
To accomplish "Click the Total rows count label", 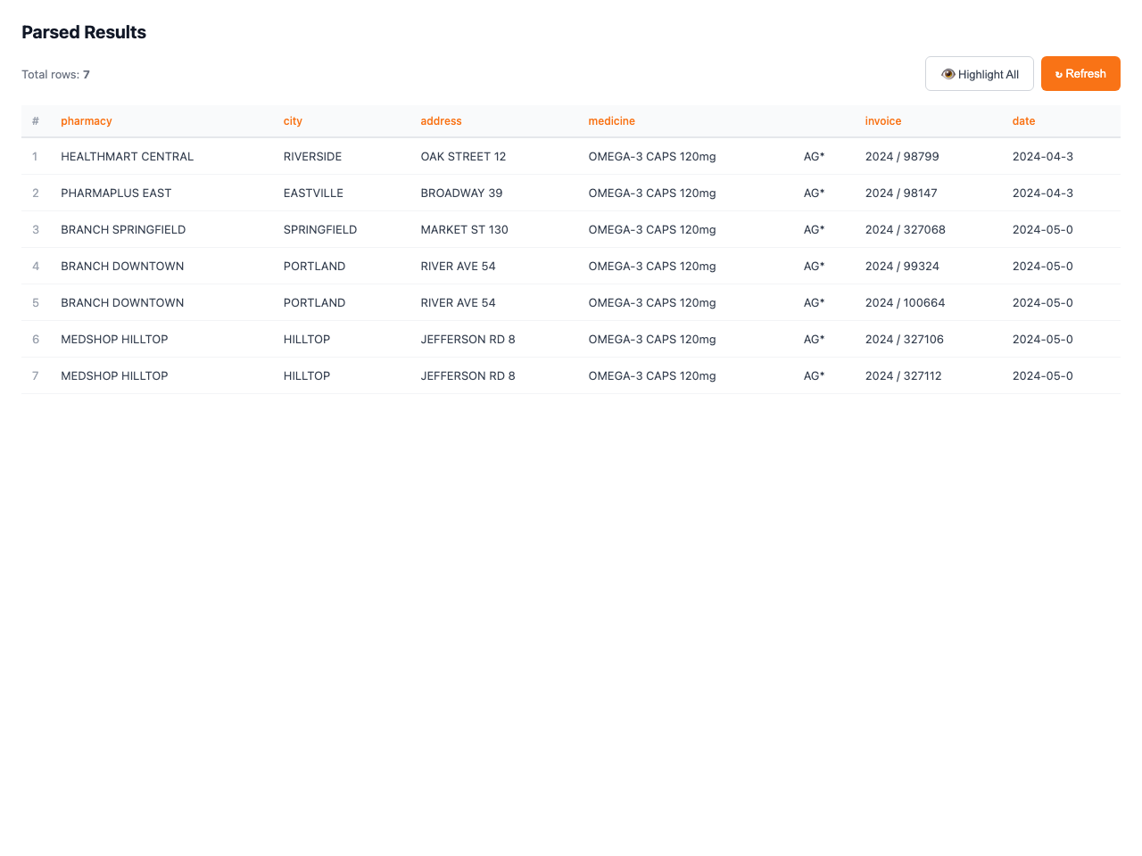I will (x=54, y=74).
